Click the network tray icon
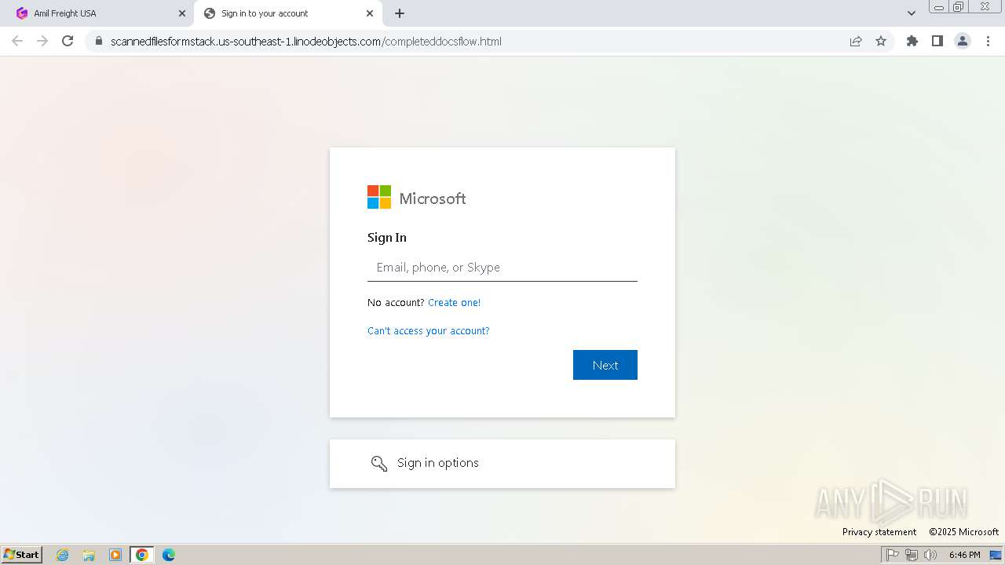Screen dimensions: 1005x565 tap(912, 555)
